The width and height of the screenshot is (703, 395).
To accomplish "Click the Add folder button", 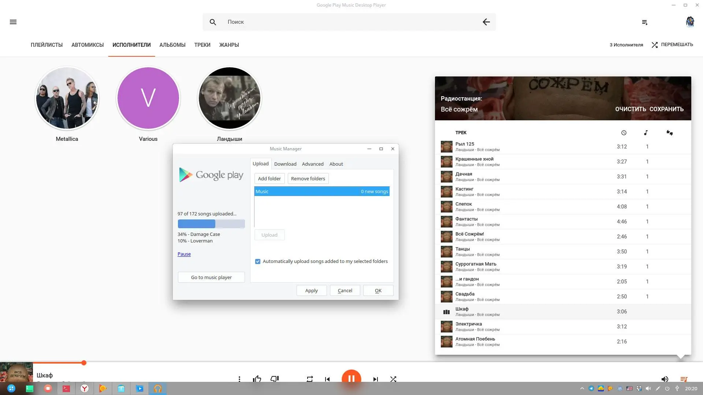I will click(269, 178).
